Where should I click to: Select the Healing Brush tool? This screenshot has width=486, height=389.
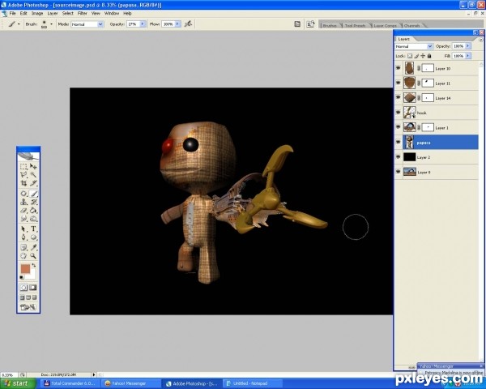[23, 194]
